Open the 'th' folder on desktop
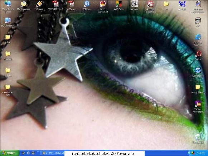This screenshot has width=208, height=156. (166, 6)
